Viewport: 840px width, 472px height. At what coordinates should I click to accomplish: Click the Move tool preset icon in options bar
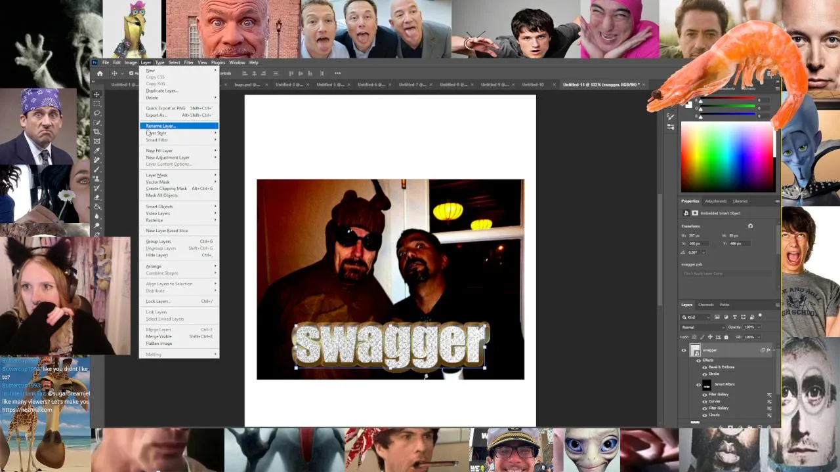click(x=114, y=73)
